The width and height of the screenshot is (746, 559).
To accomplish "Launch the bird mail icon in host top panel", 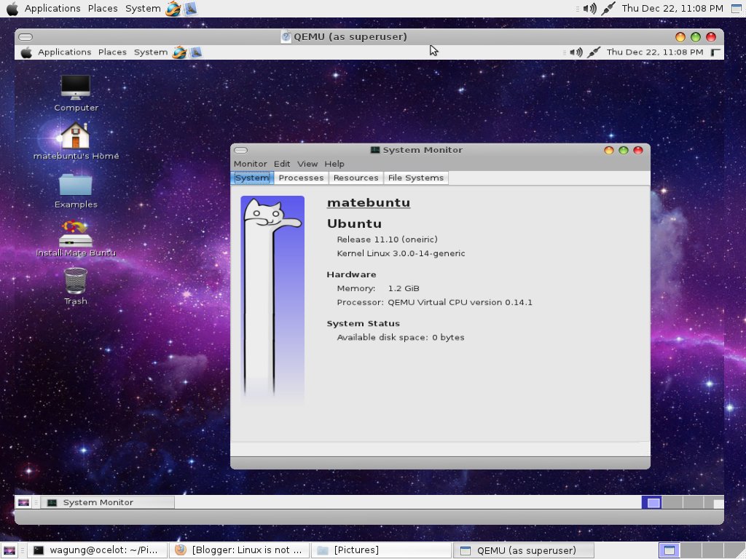I will pos(190,9).
